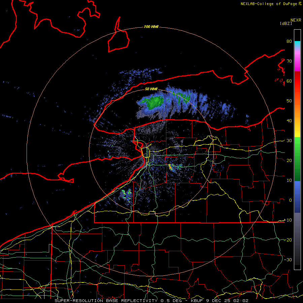303x303 pixels.
Task: Click the blue segment of the color bar
Action: point(297,197)
